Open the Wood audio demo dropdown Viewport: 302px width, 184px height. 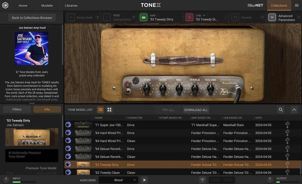(x=118, y=180)
